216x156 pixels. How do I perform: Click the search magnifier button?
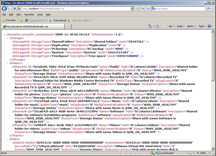209,8
